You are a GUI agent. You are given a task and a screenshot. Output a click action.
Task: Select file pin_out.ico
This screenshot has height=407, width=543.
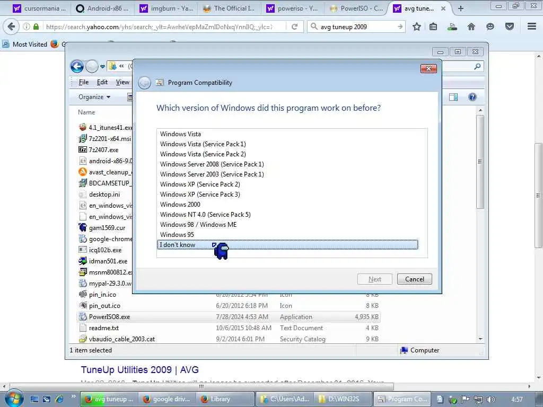(99, 306)
